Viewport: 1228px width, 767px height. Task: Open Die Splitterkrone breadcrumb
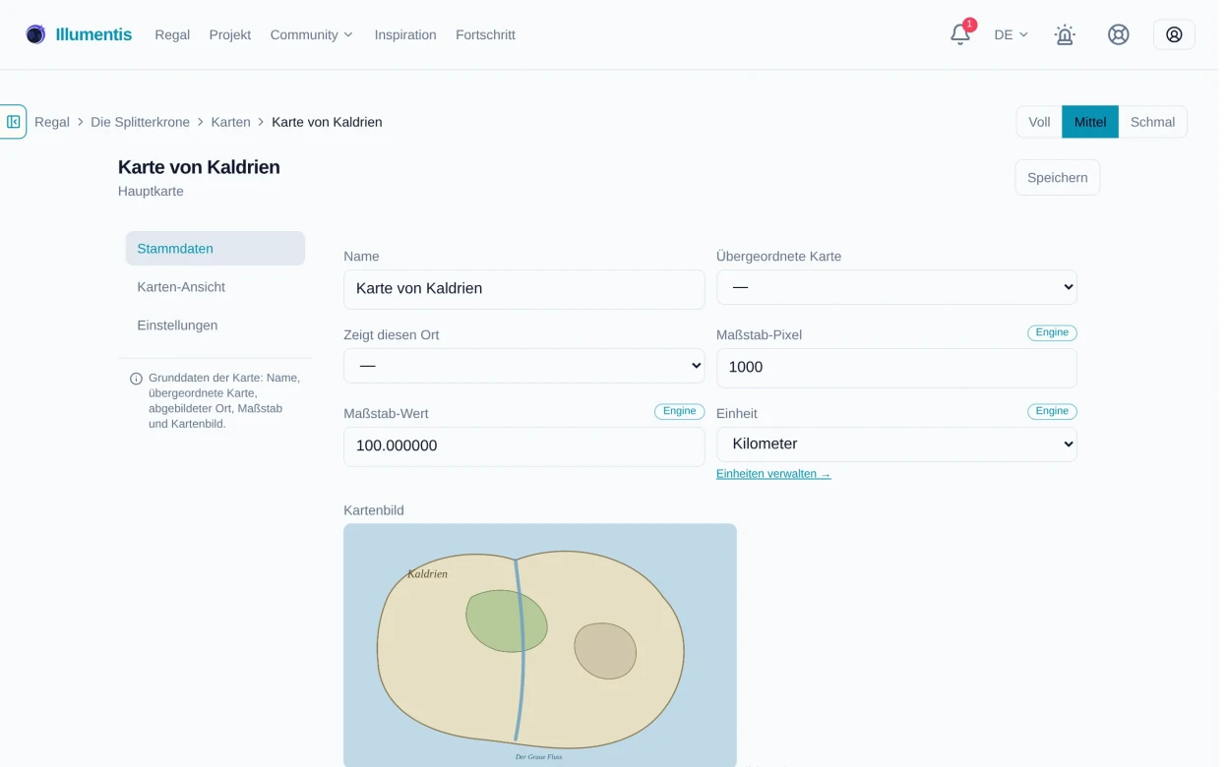tap(140, 122)
